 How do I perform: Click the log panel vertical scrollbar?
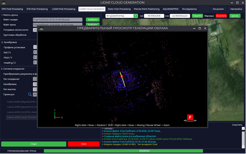243,138
